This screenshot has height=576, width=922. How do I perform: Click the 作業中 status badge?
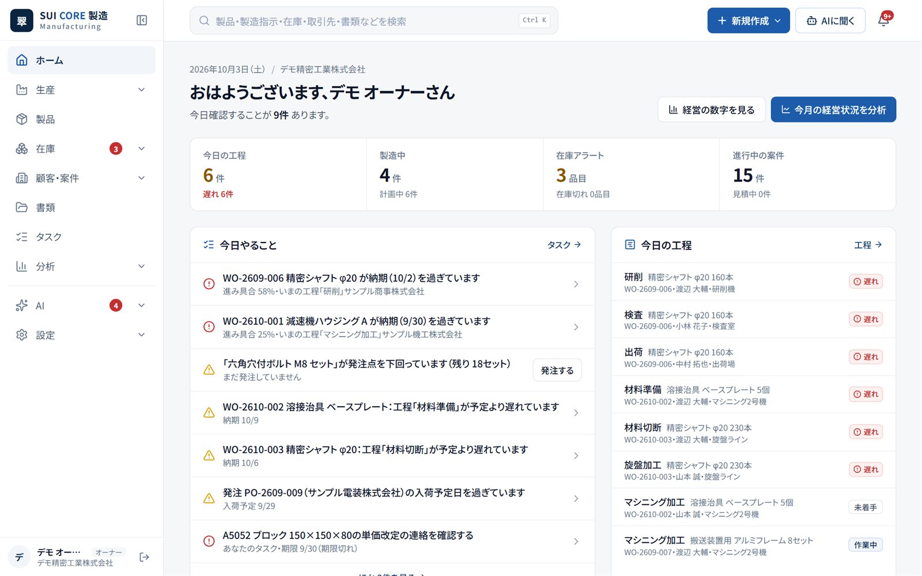(x=866, y=545)
